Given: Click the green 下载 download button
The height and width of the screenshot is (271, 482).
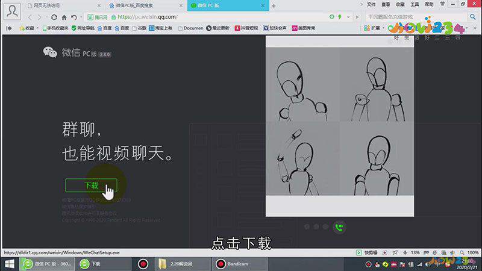Looking at the screenshot, I should (92, 185).
